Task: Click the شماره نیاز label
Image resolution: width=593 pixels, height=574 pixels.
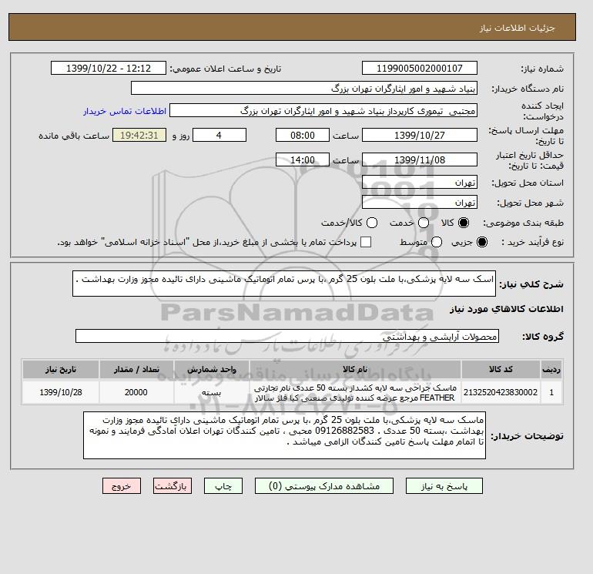Action: tap(542, 69)
